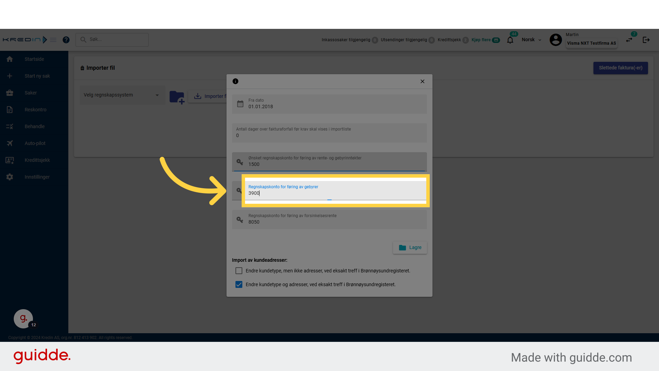
Task: Click the log out icon
Action: [x=646, y=40]
